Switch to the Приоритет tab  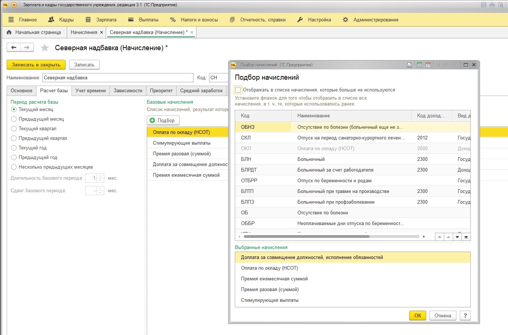161,91
